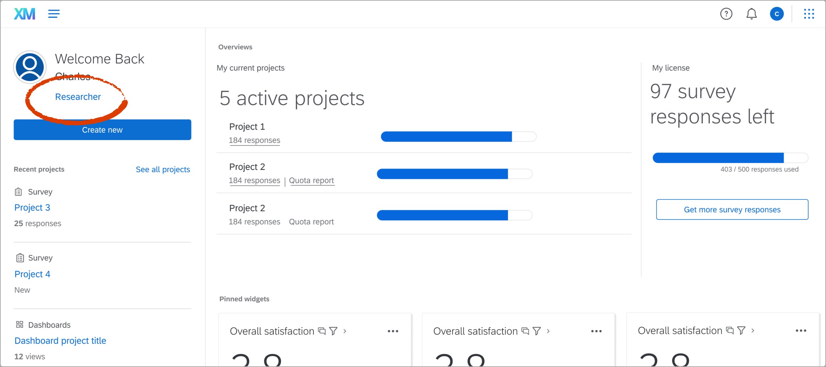Click the Project 1 row title
This screenshot has height=367, width=826.
(247, 127)
